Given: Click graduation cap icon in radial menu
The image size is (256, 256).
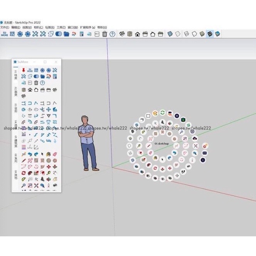Looking at the screenshot, I should [x=155, y=113].
